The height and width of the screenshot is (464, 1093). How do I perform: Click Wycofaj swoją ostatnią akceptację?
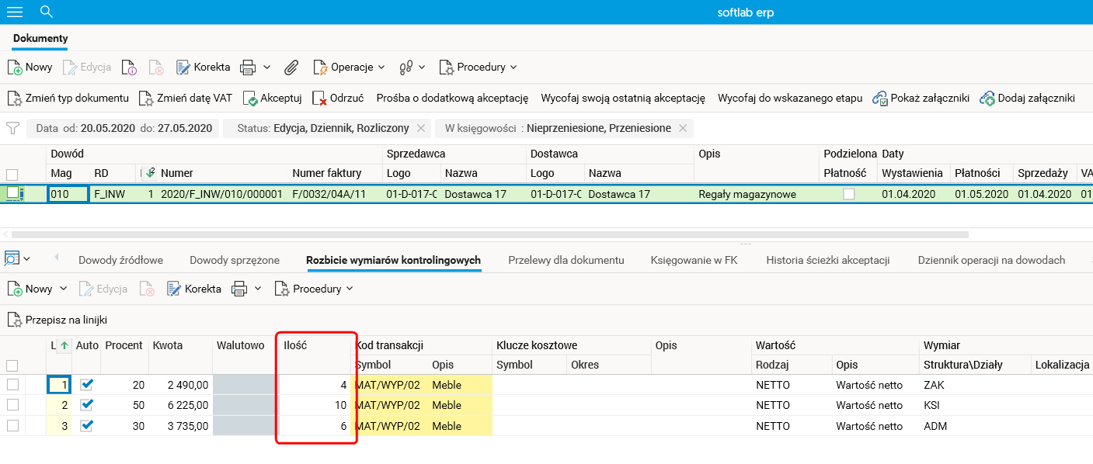pos(622,99)
